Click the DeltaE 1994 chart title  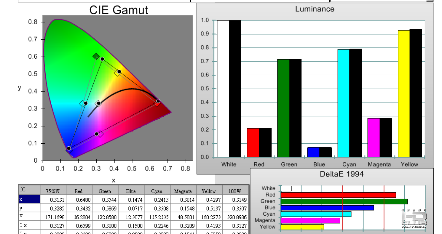click(342, 174)
